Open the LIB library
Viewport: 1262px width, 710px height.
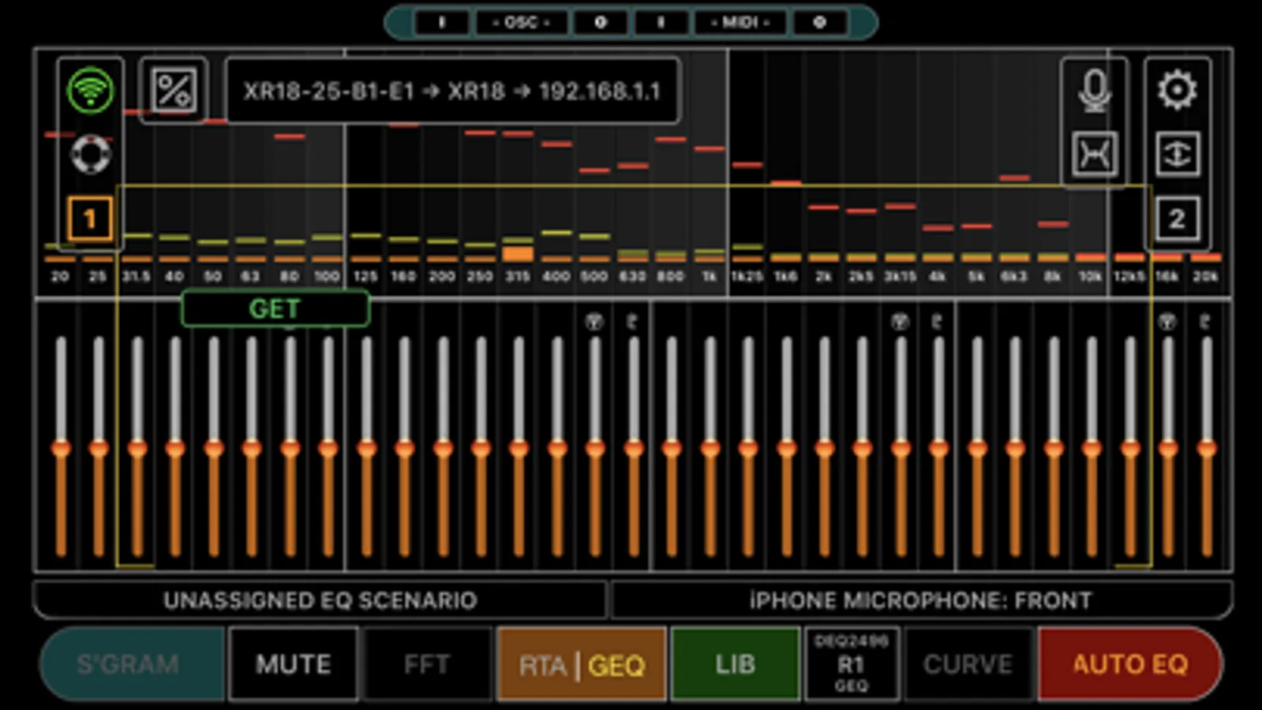point(735,664)
